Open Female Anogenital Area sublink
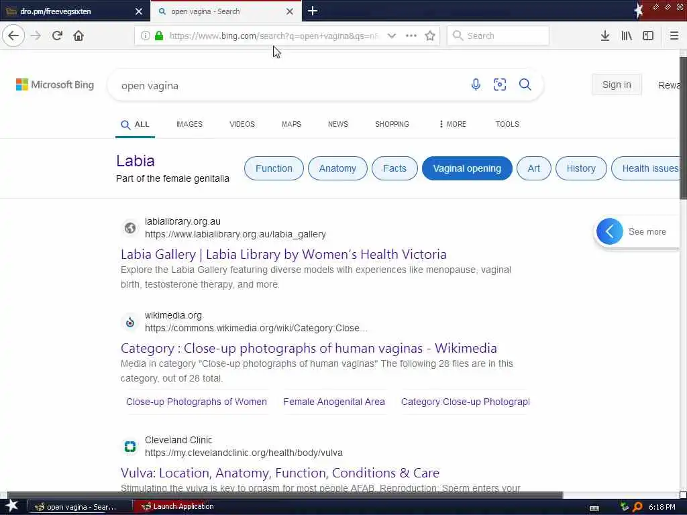The height and width of the screenshot is (515, 687). (x=334, y=402)
